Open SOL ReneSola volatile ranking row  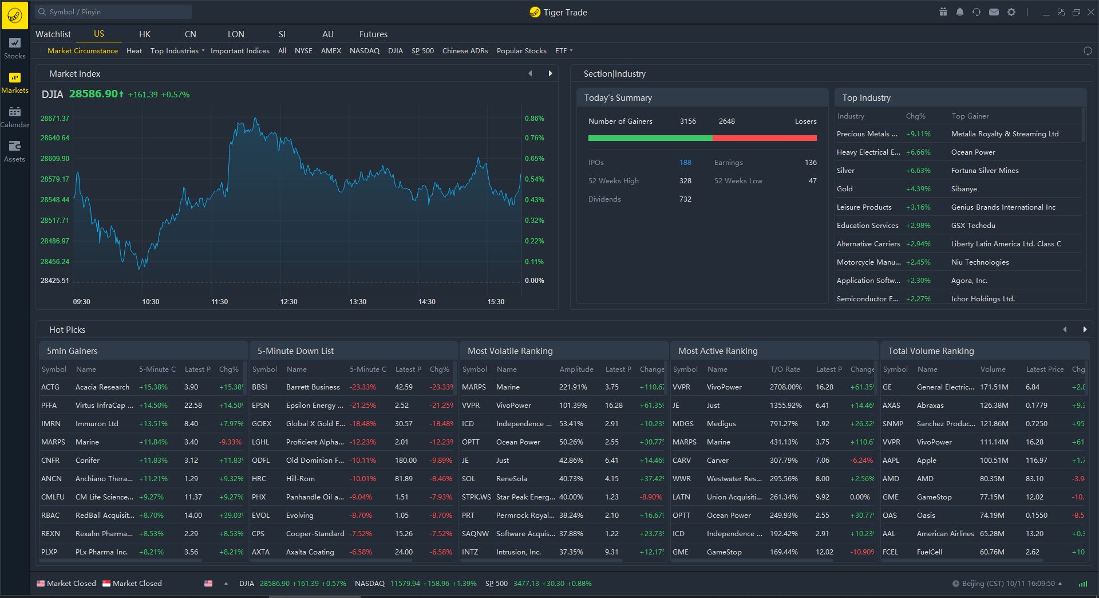tap(563, 479)
